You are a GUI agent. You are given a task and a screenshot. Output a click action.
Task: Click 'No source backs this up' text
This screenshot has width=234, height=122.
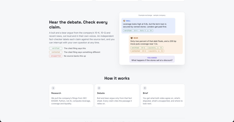75,56
